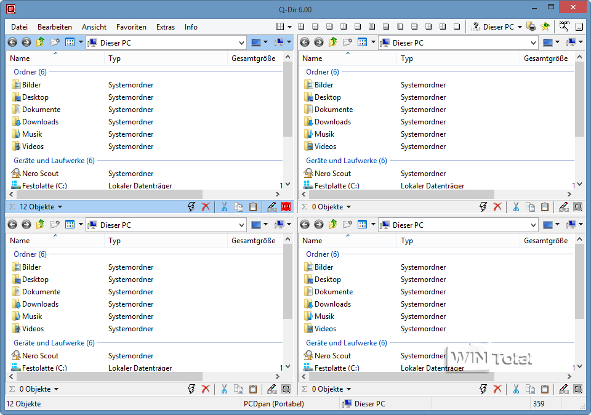Open layout dropdown arrow in main toolbar

(289, 26)
